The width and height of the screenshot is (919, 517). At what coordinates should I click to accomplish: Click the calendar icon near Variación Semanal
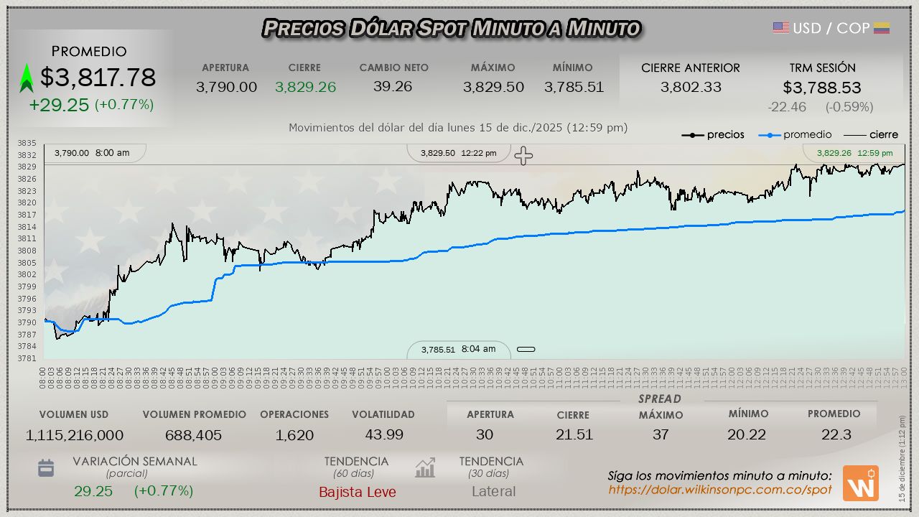pos(46,468)
